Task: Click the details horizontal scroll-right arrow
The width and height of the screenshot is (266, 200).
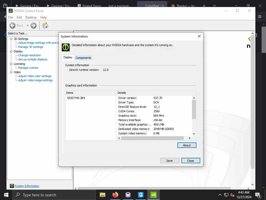Action: (190, 138)
